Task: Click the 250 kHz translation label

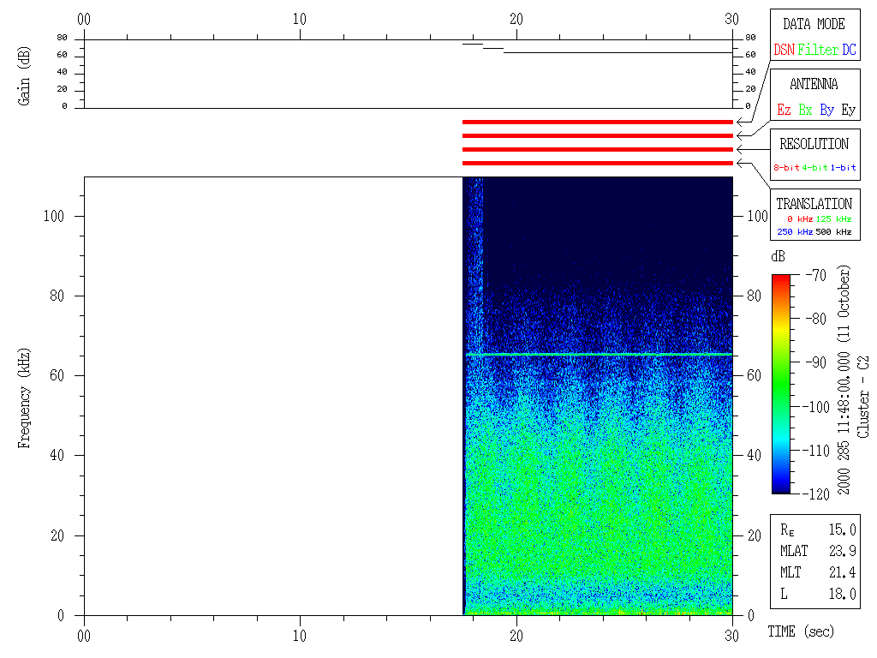Action: point(794,232)
